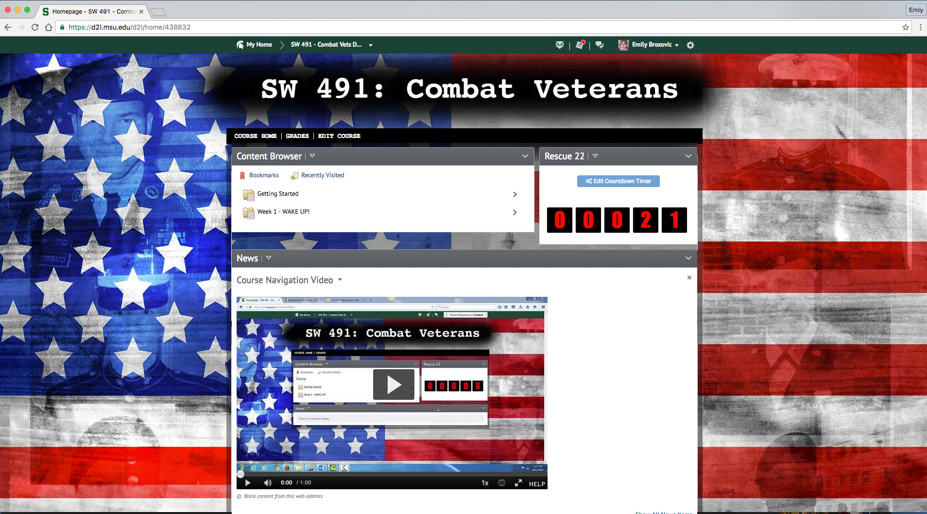Screen dimensions: 927x514
Task: Mute the video player volume
Action: coord(268,483)
